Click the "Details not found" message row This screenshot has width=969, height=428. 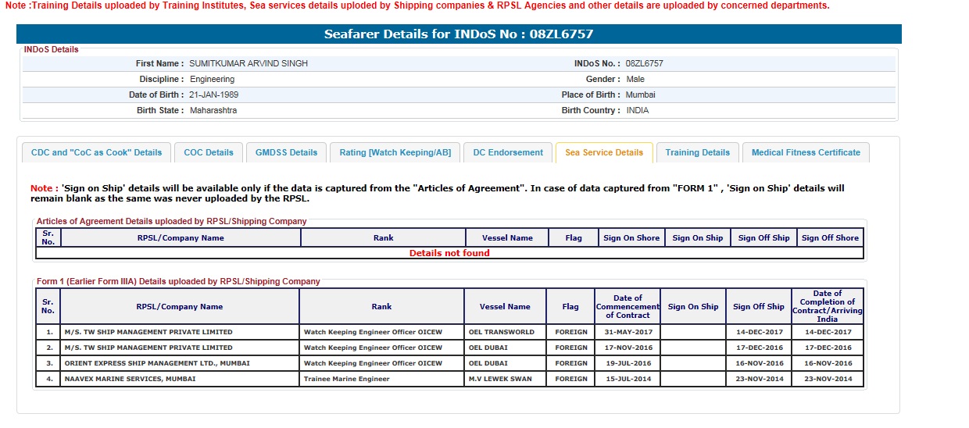449,253
